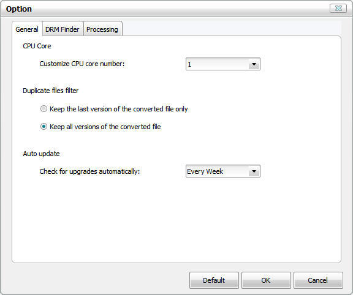
Task: Click the "Customize CPU core number:" label
Action: tap(82, 64)
